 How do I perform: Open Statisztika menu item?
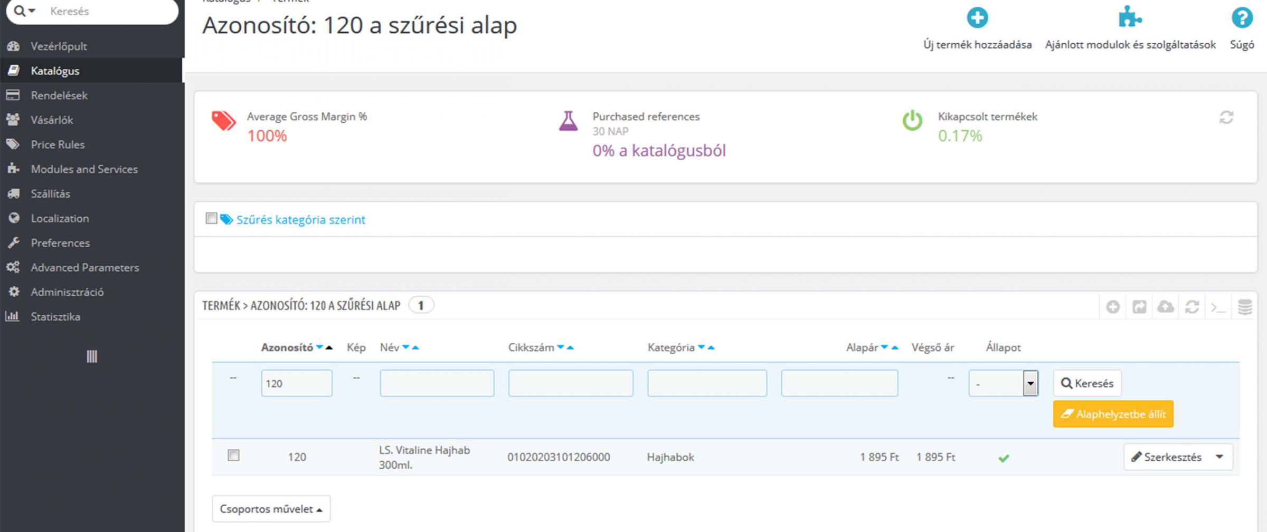55,317
